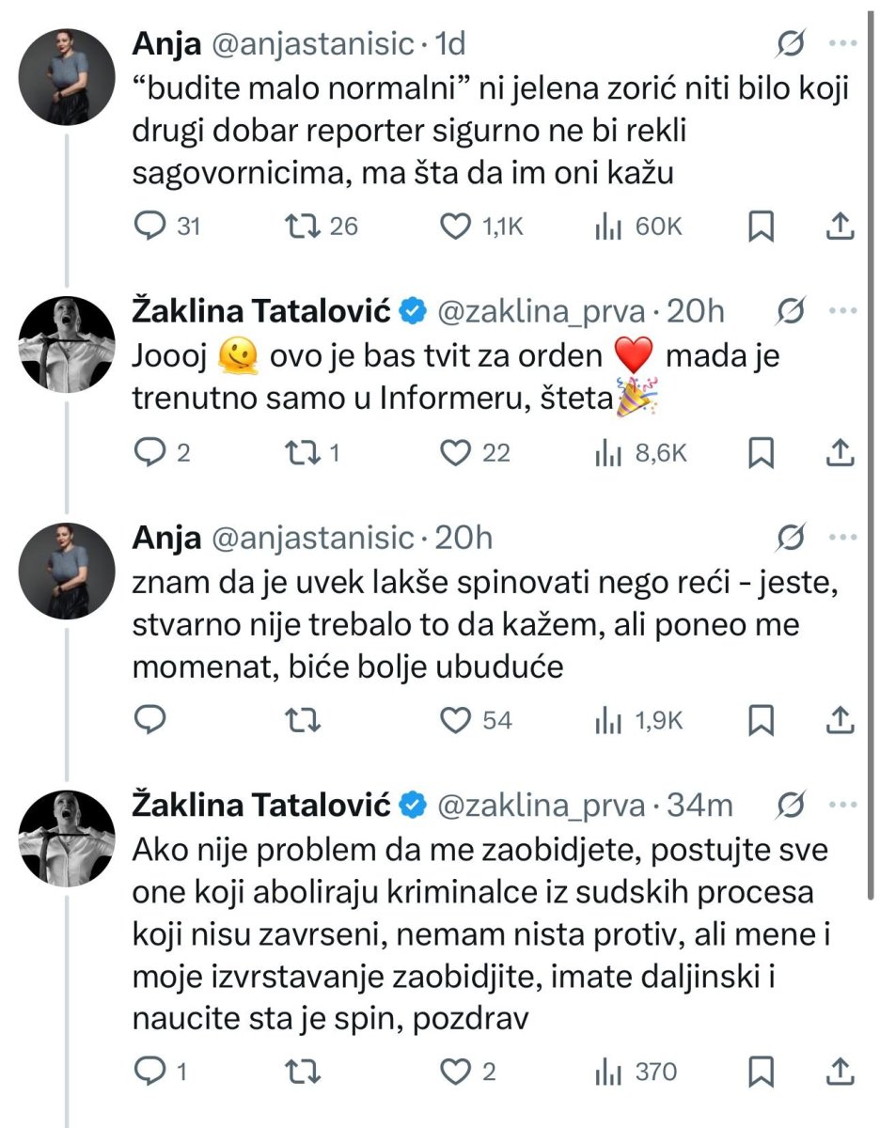880x1128 pixels.
Task: Like Žaklina's tweet with 22 likes
Action: tap(456, 453)
